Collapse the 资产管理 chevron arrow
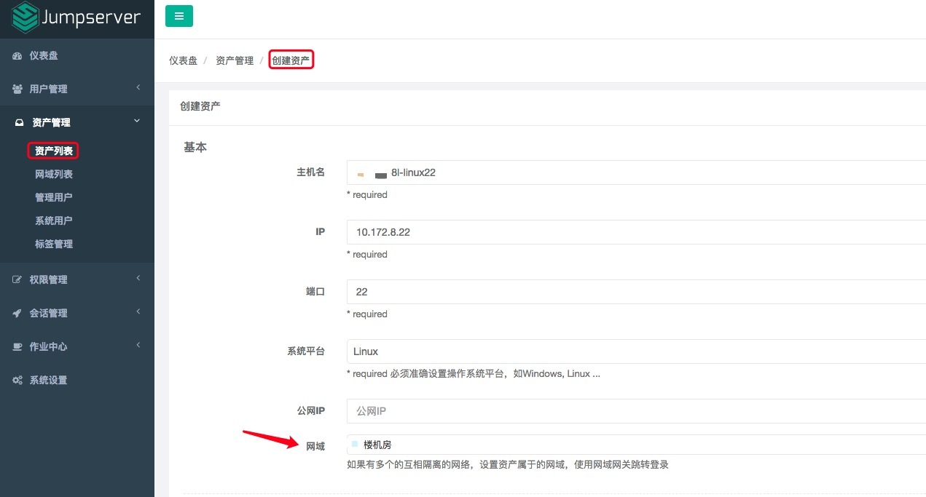The width and height of the screenshot is (926, 497). coord(138,122)
